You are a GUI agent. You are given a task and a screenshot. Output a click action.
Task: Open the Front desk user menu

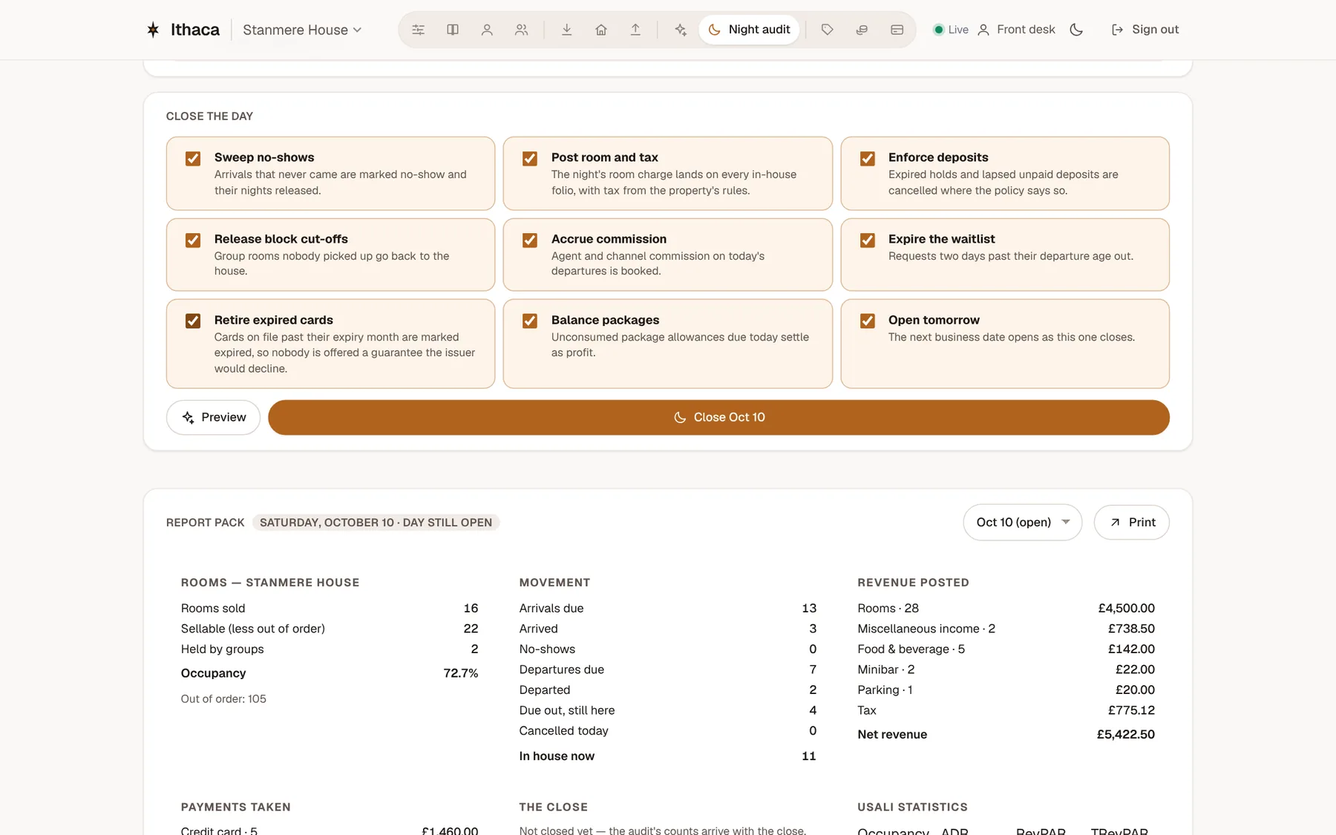[x=1016, y=30]
